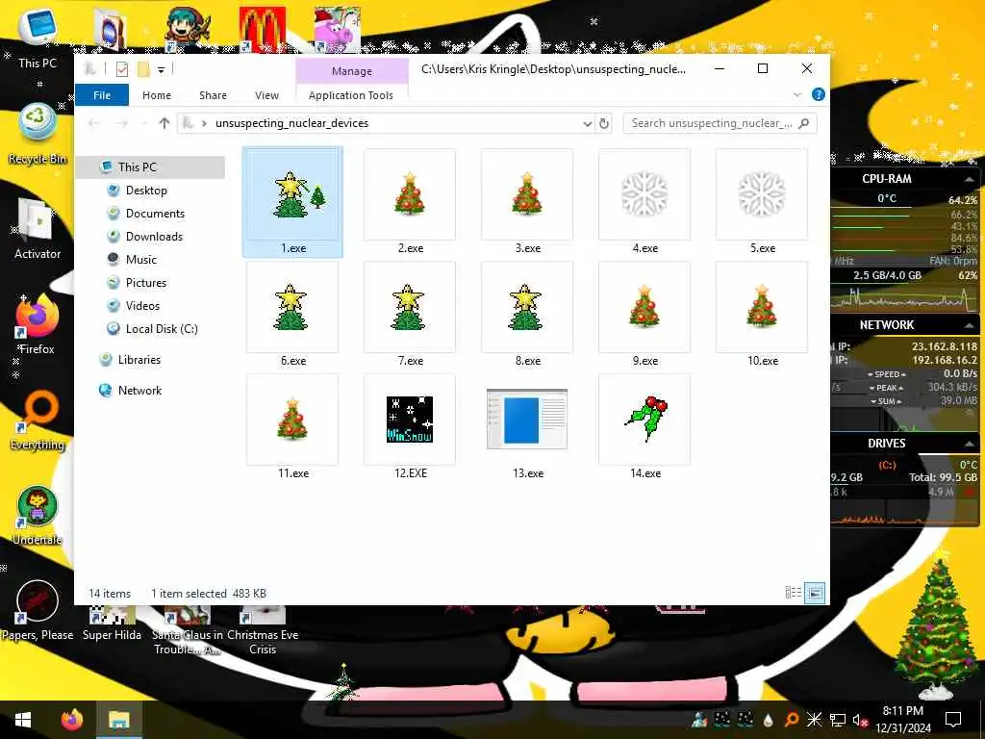The width and height of the screenshot is (985, 739).
Task: Click New Folder quick access icon
Action: point(144,69)
